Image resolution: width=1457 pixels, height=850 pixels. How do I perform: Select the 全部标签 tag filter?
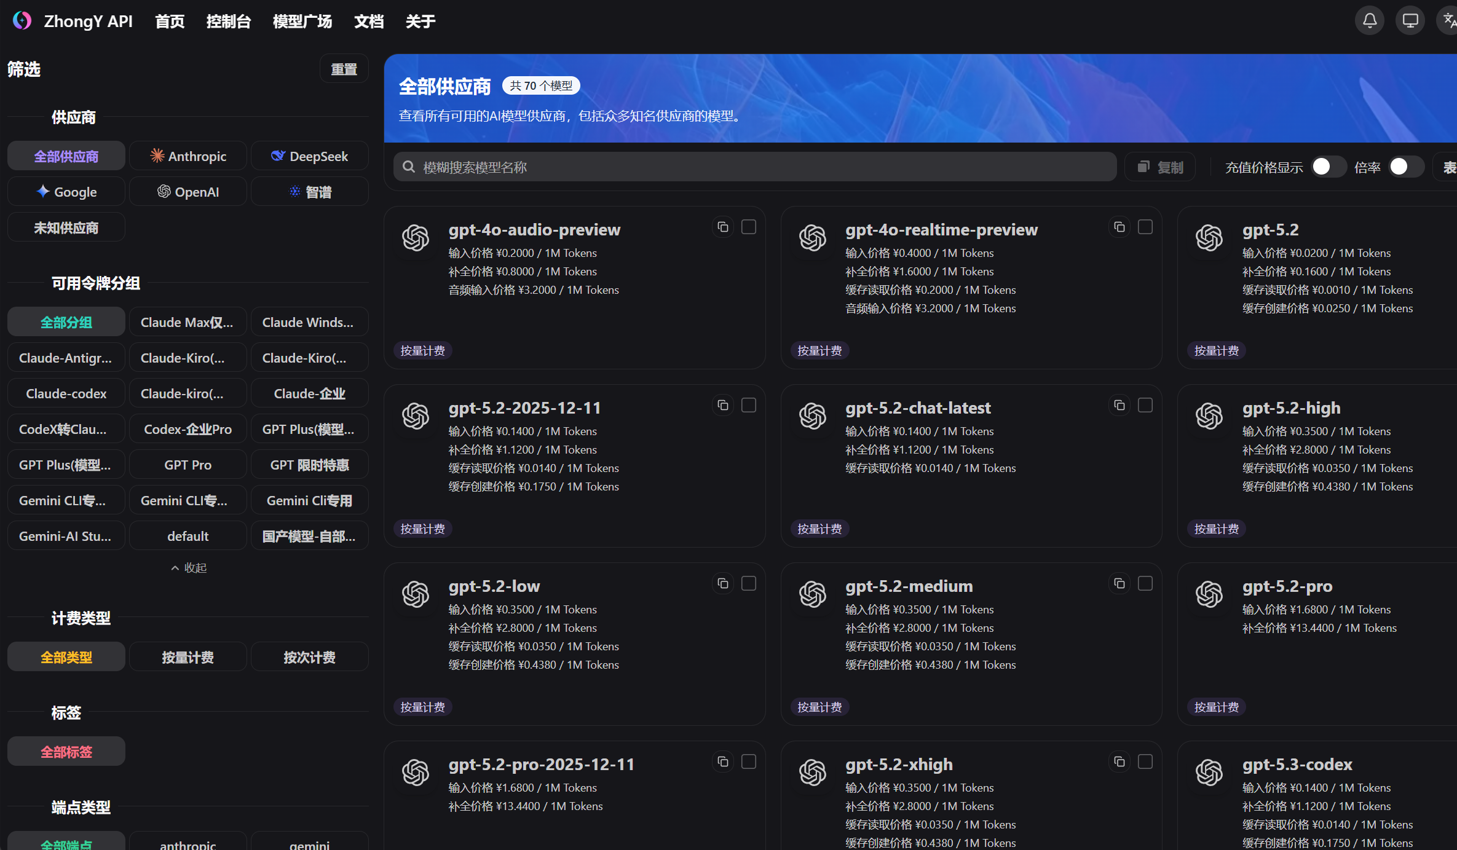tap(66, 752)
